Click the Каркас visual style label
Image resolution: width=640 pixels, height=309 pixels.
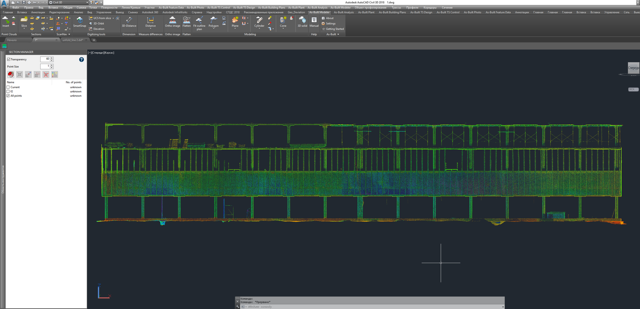[109, 53]
